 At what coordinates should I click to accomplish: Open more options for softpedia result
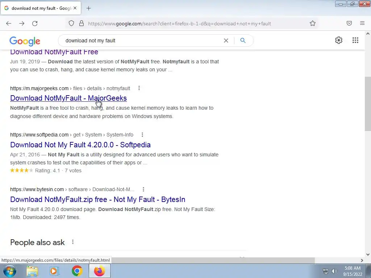pos(142,135)
